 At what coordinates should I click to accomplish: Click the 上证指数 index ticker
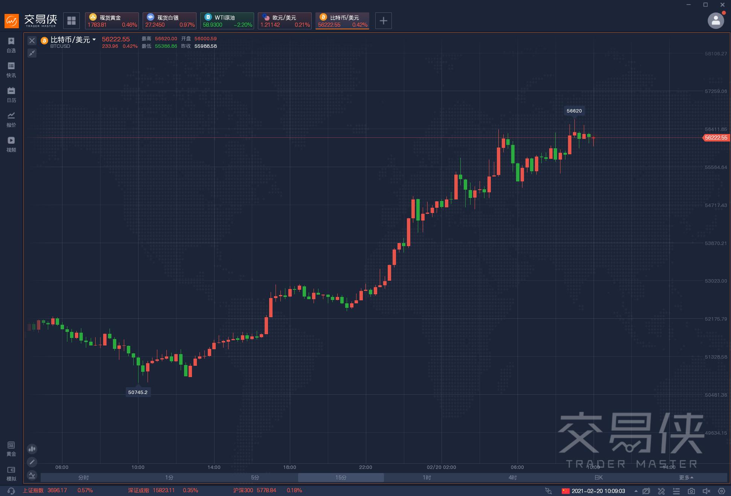pos(58,490)
